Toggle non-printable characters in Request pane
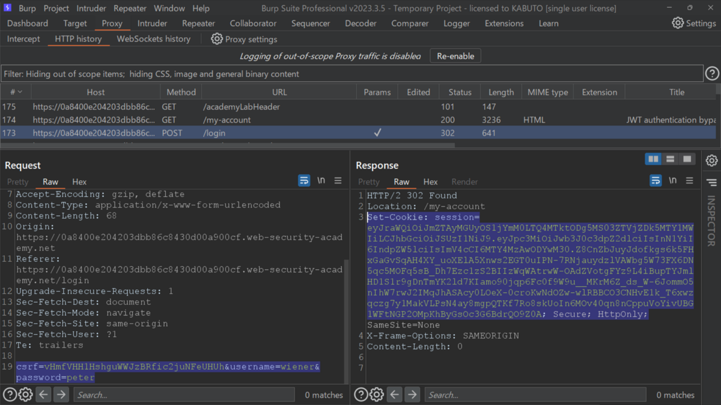721x405 pixels. point(321,181)
